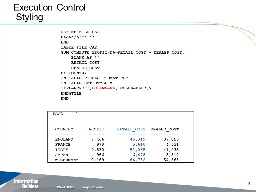256x192 pixels.
Task: Click the W GERMANY row label
Action: click(67, 160)
